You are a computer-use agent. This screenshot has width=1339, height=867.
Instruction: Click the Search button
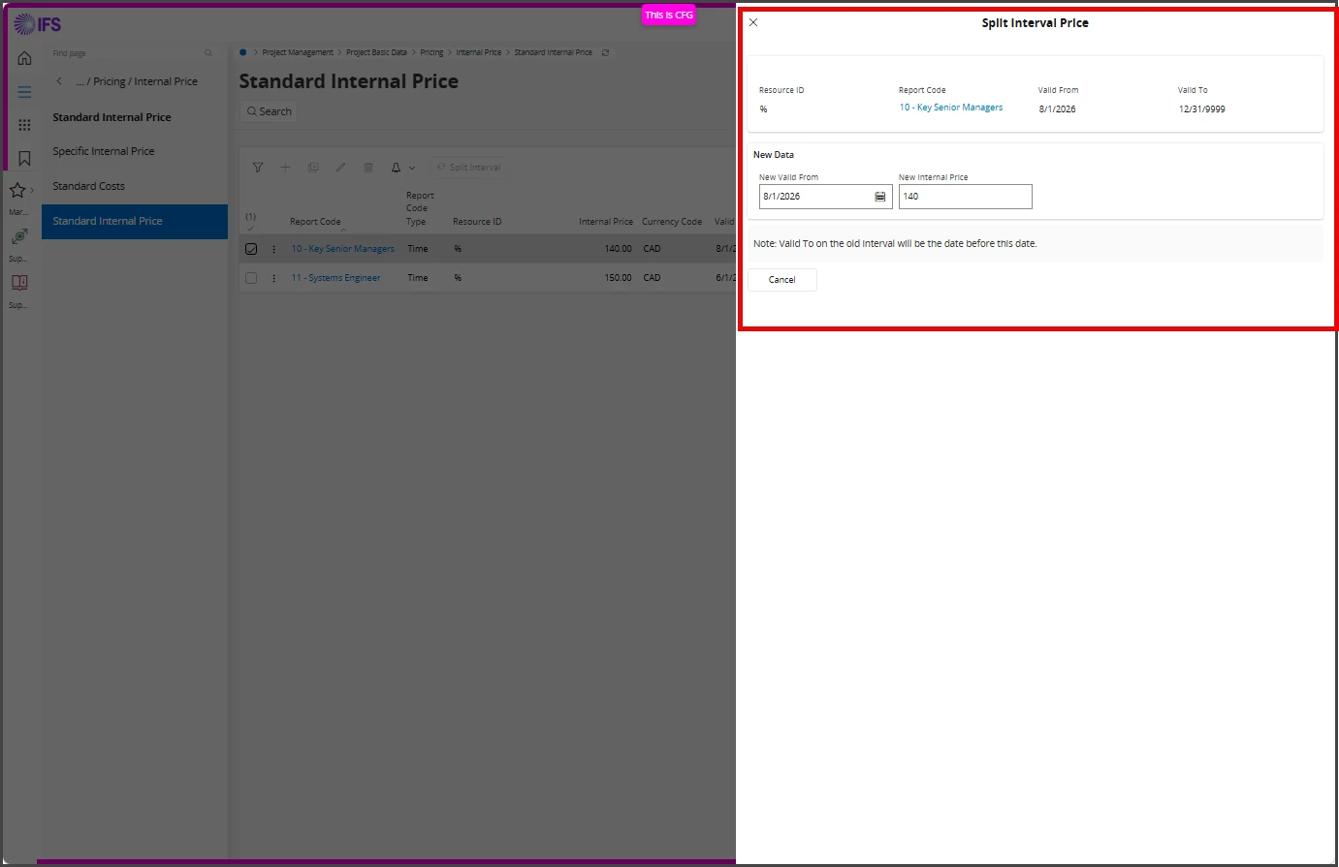[269, 111]
